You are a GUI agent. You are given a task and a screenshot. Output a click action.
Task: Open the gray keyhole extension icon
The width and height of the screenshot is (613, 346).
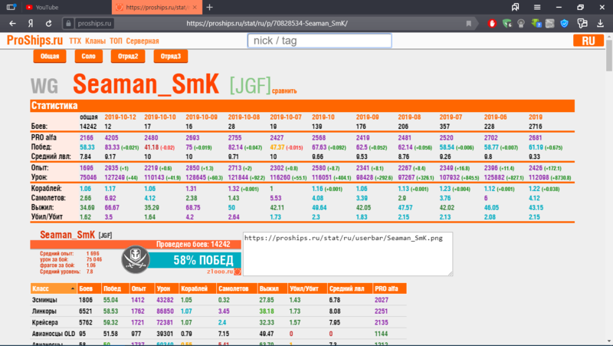pyautogui.click(x=521, y=24)
